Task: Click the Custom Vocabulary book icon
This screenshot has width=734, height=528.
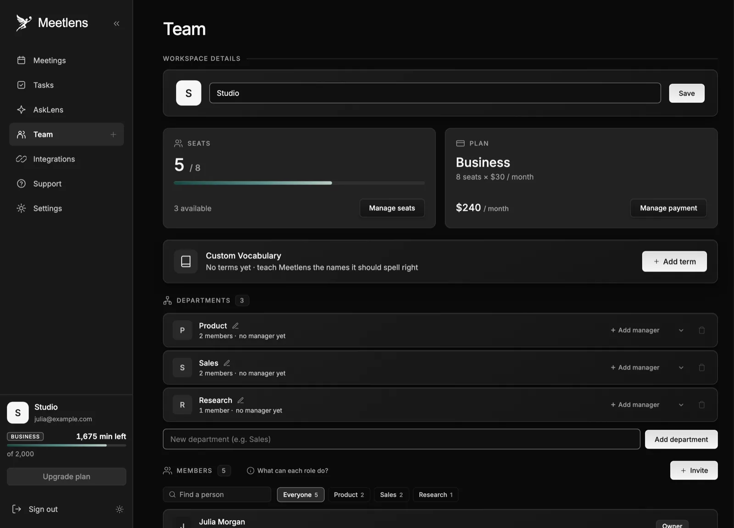Action: (186, 261)
